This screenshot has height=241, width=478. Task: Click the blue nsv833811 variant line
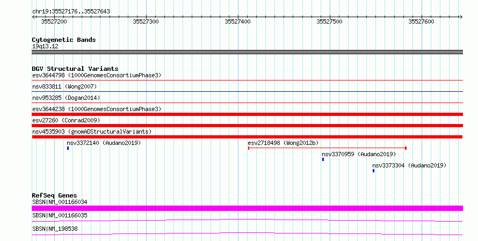point(247,91)
